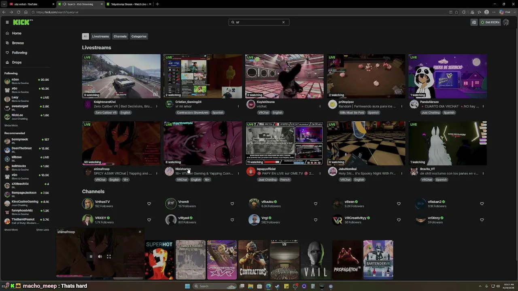
Task: Open options menu for shimafroop stream
Action: click(x=157, y=173)
